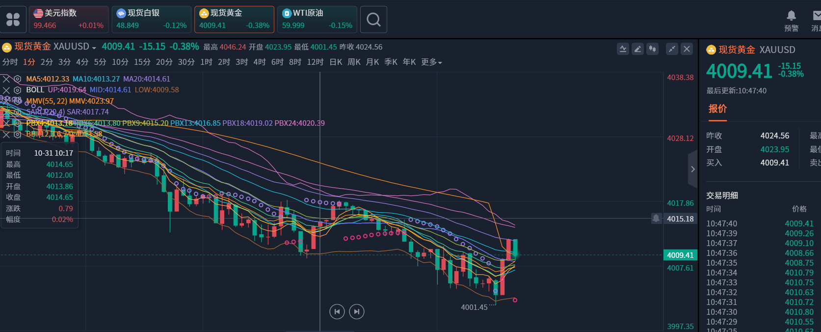Open the search magnifier icon
Viewport: 821px width, 332px height.
373,20
